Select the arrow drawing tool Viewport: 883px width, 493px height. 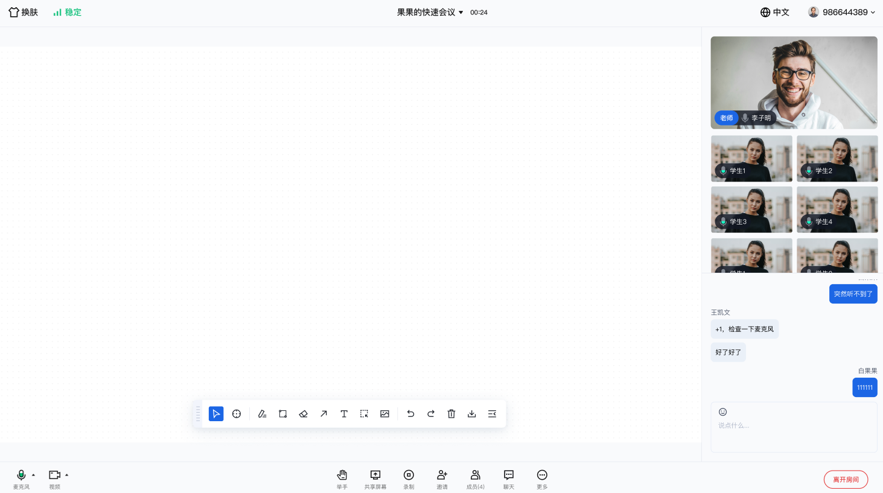[x=324, y=414]
